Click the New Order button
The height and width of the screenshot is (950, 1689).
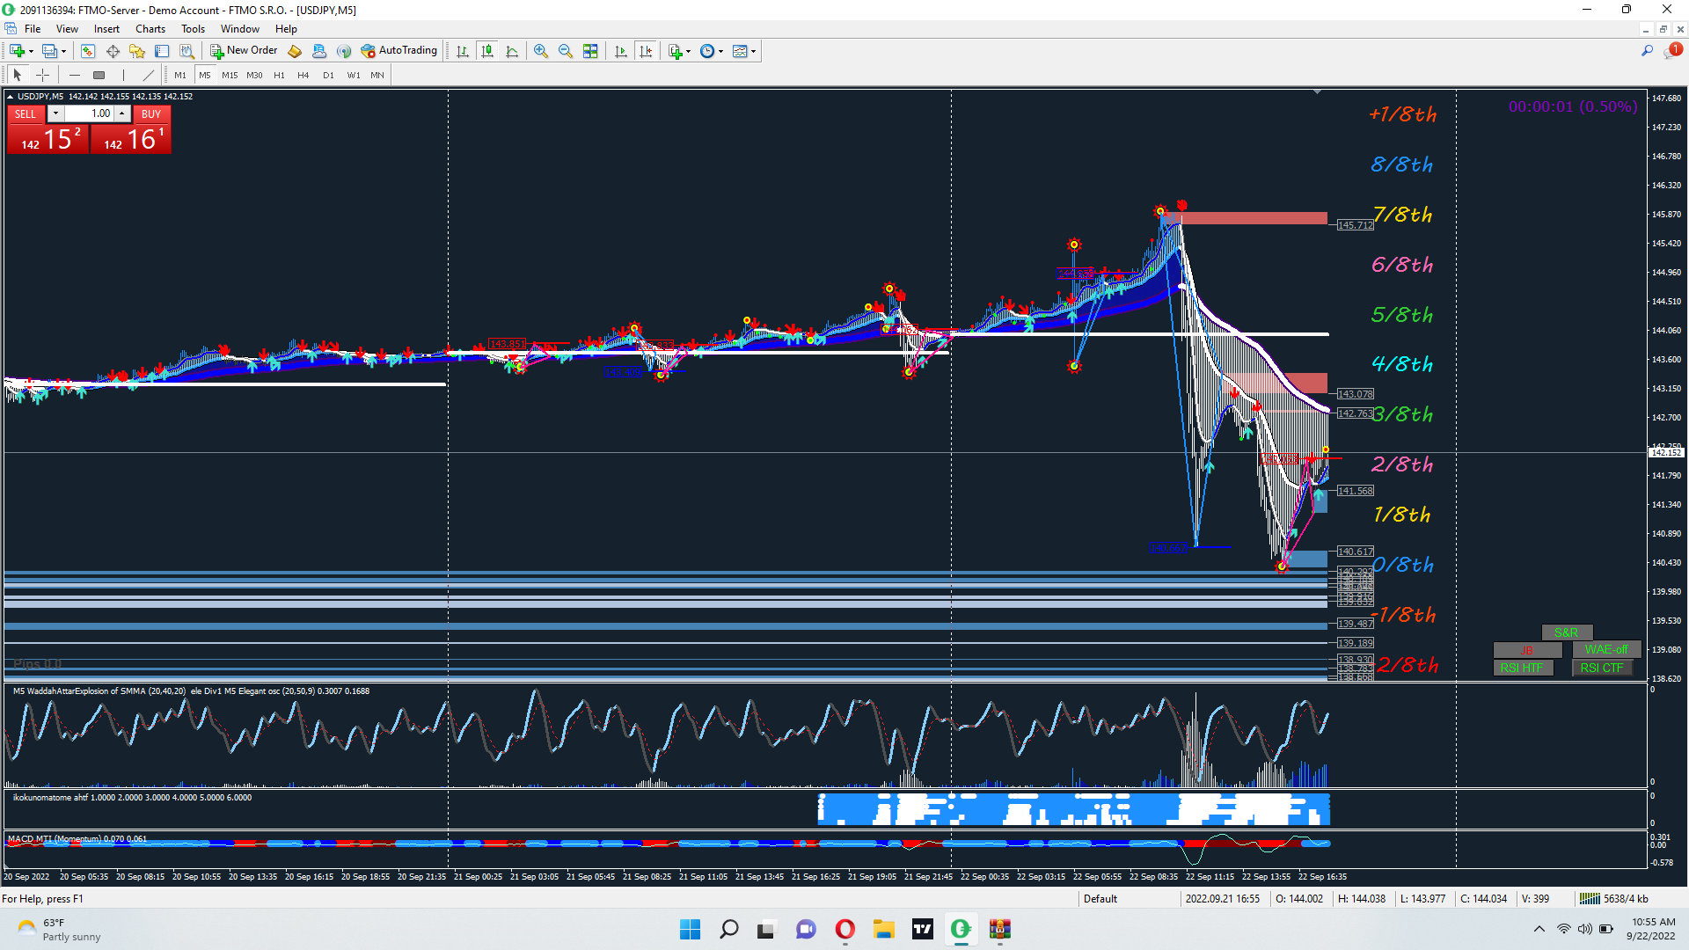point(244,51)
